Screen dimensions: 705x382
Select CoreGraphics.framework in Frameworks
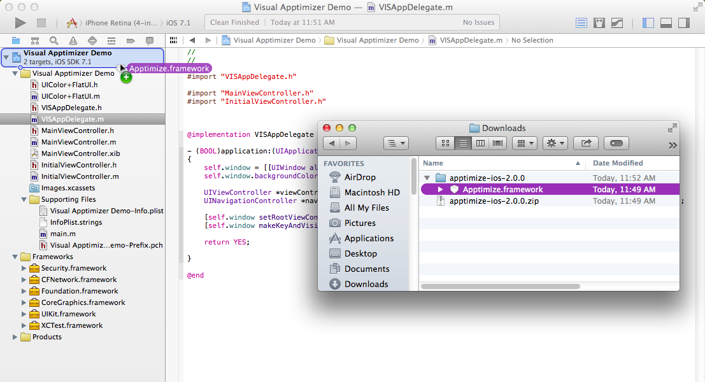(x=82, y=302)
